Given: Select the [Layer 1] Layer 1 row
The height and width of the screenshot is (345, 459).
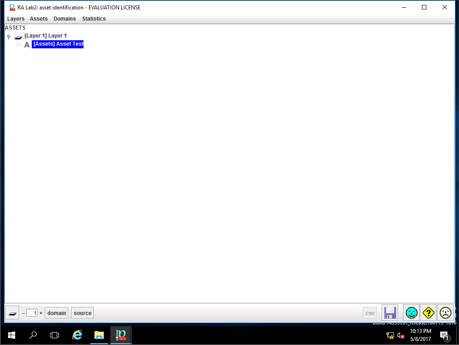Looking at the screenshot, I should (x=46, y=36).
